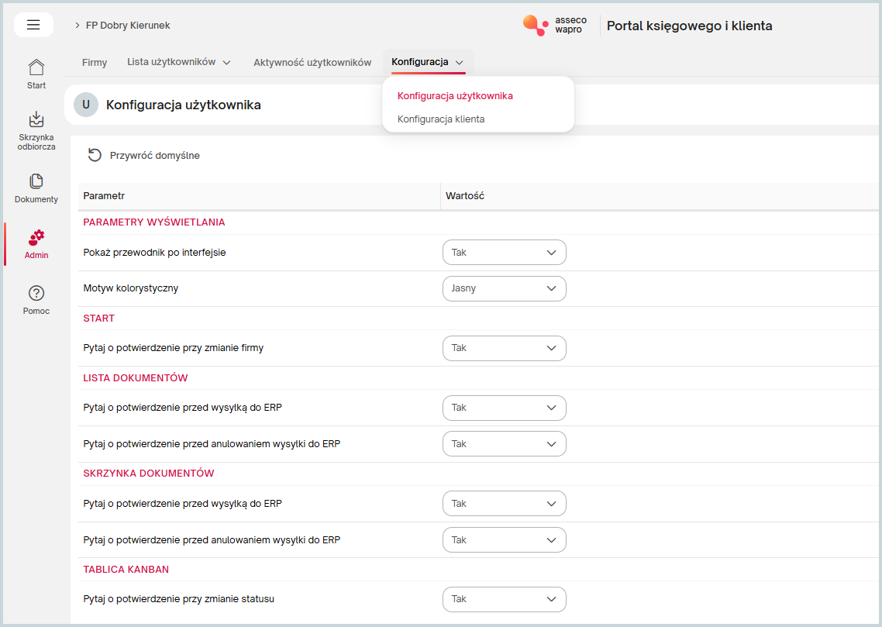Open Dokumenty sidebar icon
Screen dimensions: 882x627
(36, 181)
